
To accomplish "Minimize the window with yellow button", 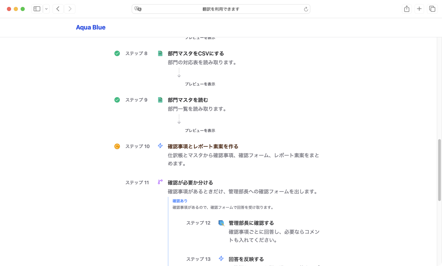I will 16,9.
